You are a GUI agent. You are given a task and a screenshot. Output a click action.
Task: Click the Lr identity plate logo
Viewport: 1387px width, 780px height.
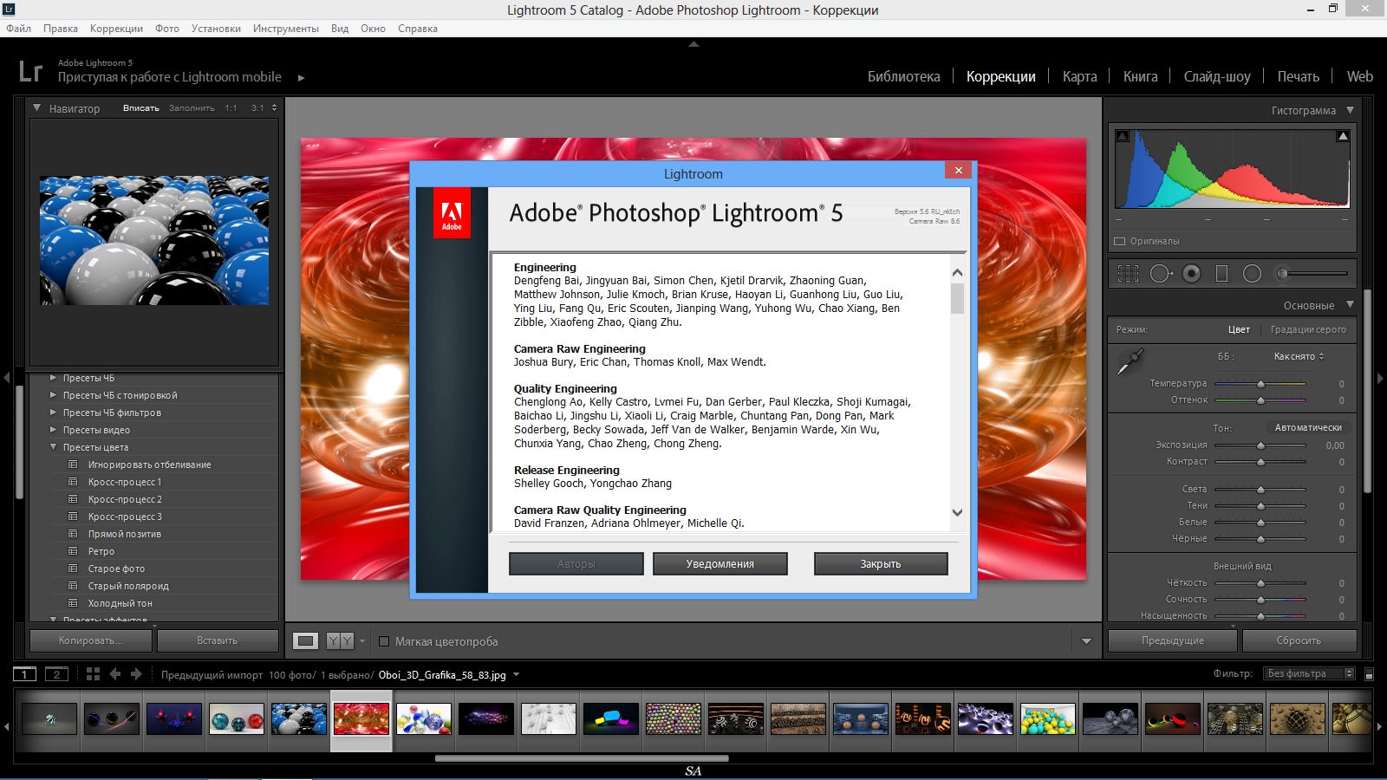click(30, 71)
